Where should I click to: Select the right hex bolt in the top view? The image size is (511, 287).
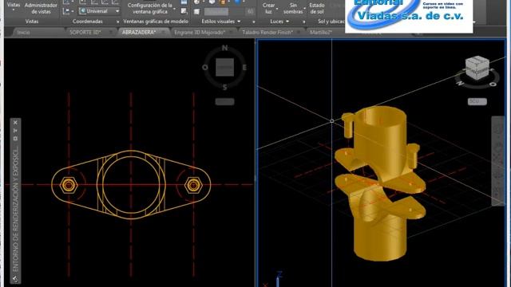193,185
